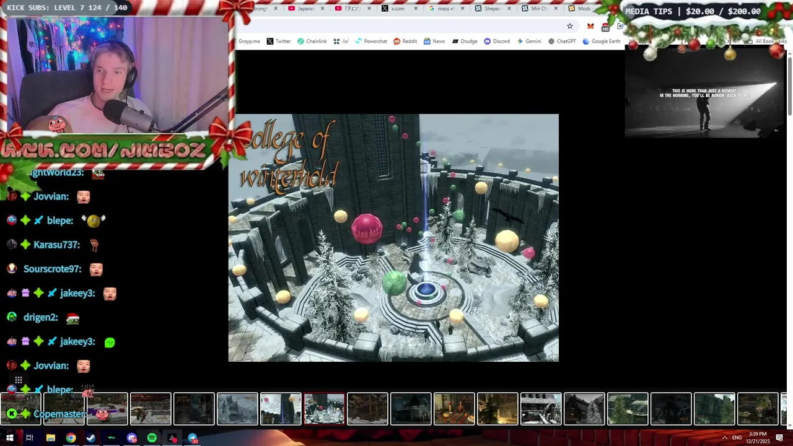Open the Drudge bookmark
Image resolution: width=793 pixels, height=446 pixels.
(x=465, y=42)
